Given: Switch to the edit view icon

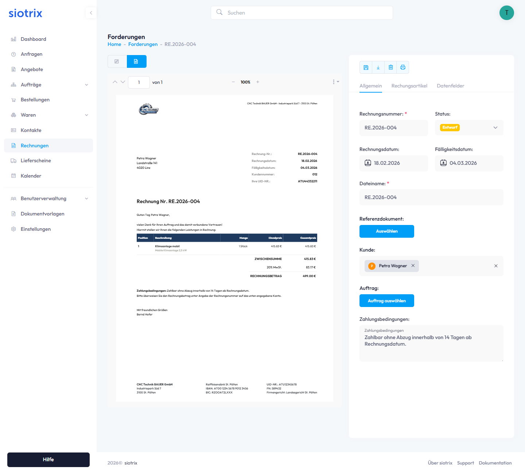Looking at the screenshot, I should 117,62.
